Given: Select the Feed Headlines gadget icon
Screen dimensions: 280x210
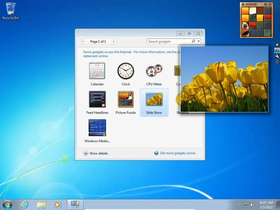Looking at the screenshot, I should (97, 99).
